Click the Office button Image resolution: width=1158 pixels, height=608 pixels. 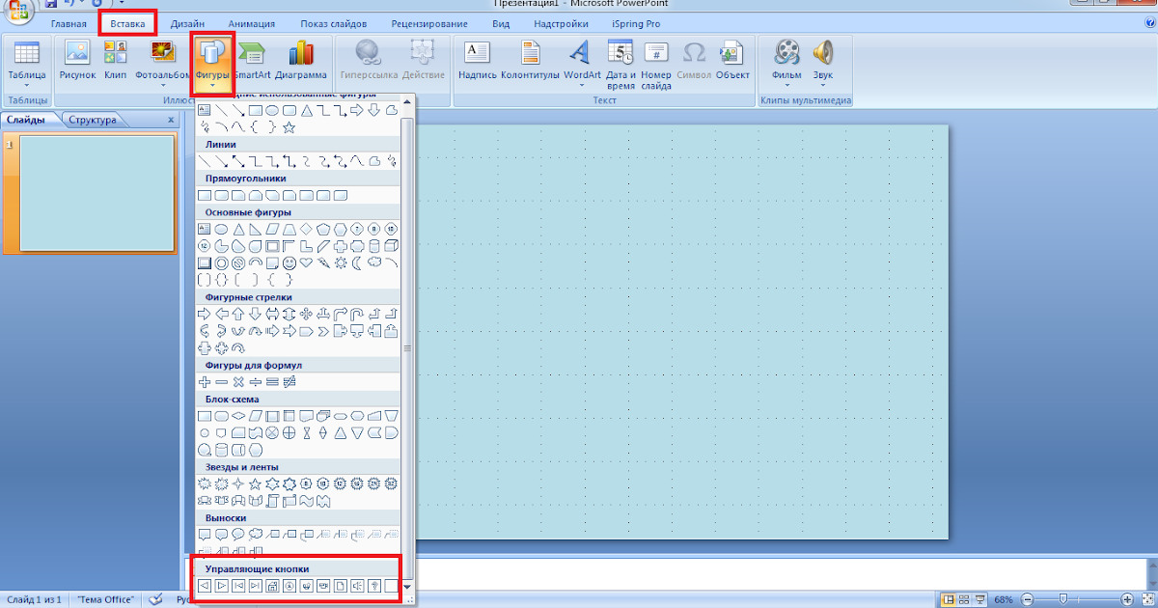[17, 9]
